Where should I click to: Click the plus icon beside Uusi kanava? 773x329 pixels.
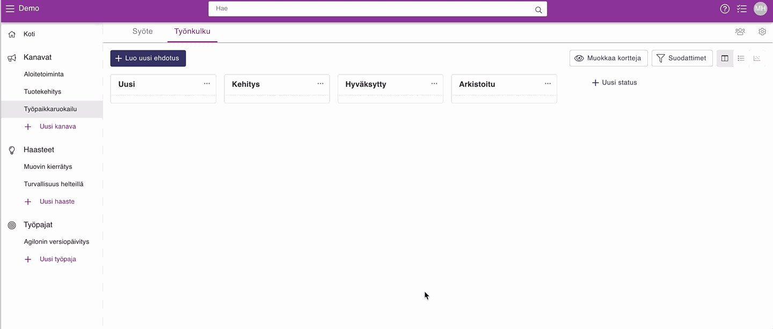pos(28,127)
